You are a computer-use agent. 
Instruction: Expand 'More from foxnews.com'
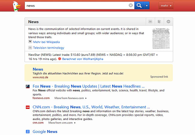[x=70, y=98]
